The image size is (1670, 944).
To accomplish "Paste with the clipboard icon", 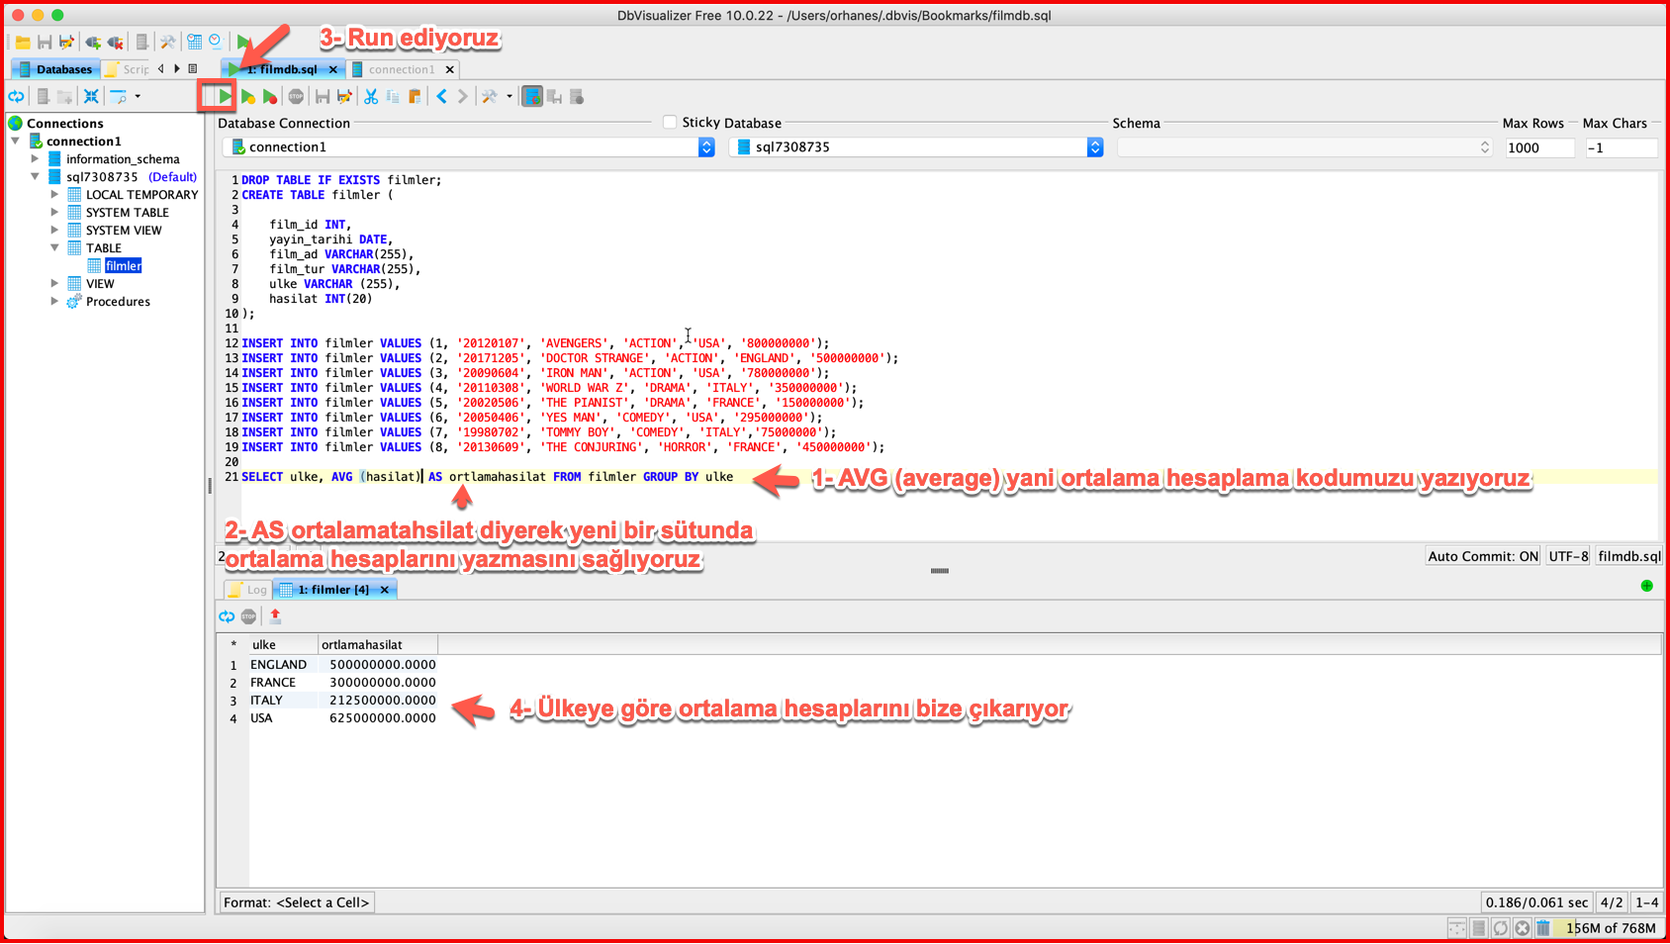I will point(415,96).
